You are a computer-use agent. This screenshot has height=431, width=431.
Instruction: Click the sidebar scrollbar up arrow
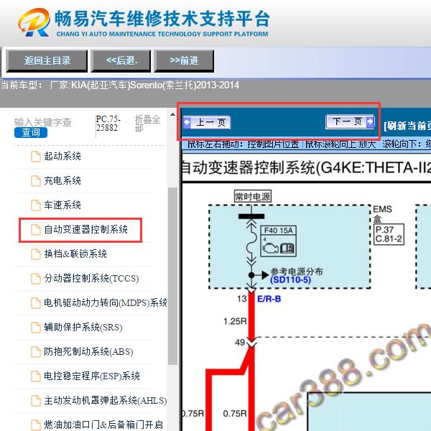coord(172,114)
